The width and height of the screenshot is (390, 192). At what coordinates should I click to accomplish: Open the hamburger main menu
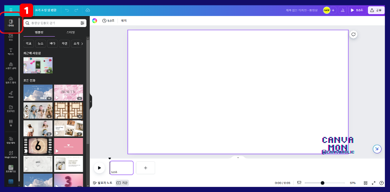pyautogui.click(x=11, y=10)
